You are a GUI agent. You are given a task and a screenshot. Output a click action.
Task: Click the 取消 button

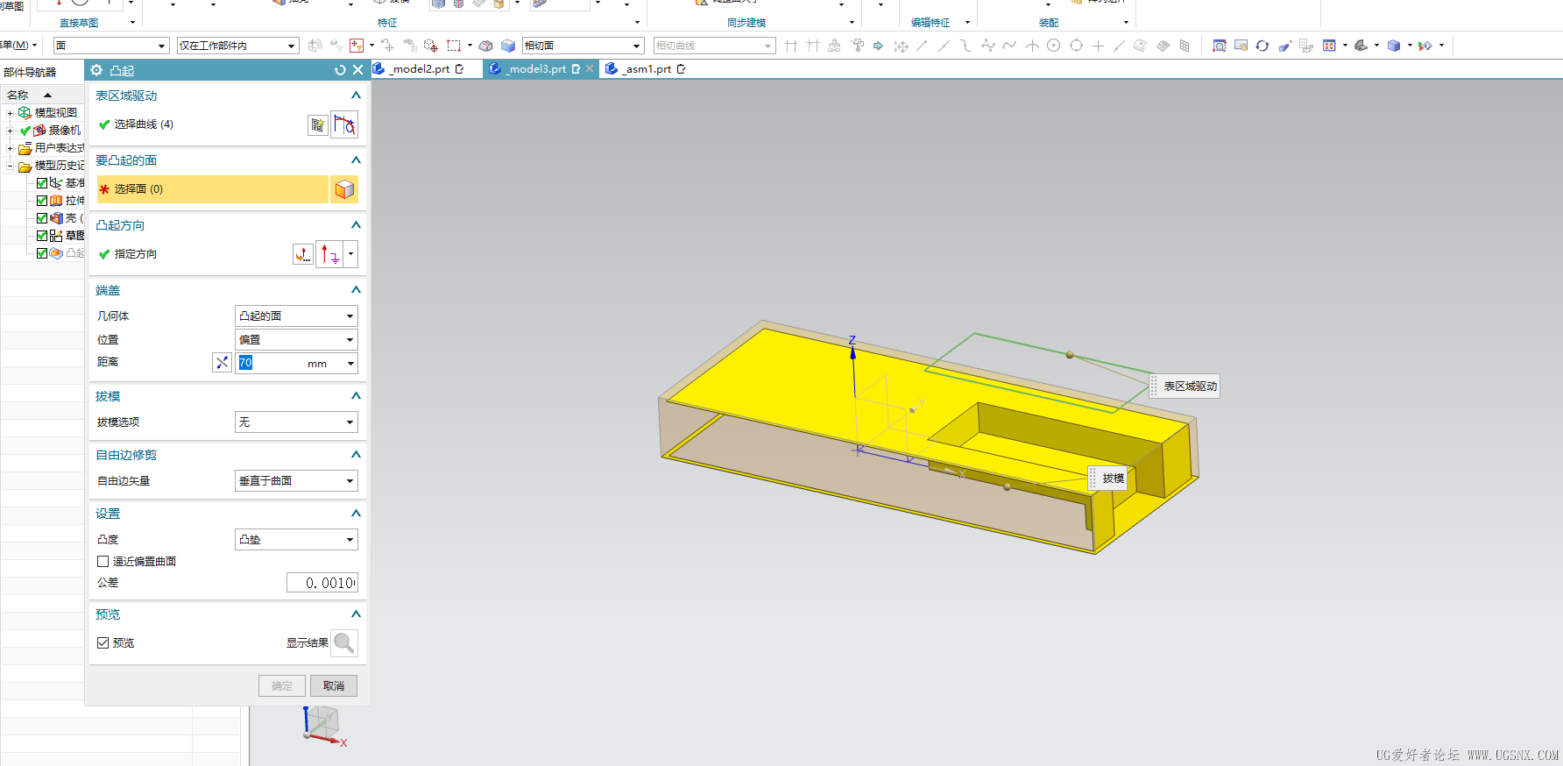[x=334, y=686]
